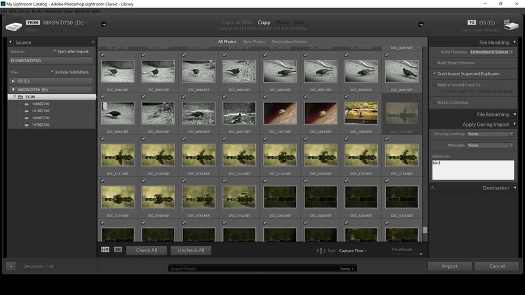Select Move import mode
This screenshot has height=295, width=525.
point(282,22)
